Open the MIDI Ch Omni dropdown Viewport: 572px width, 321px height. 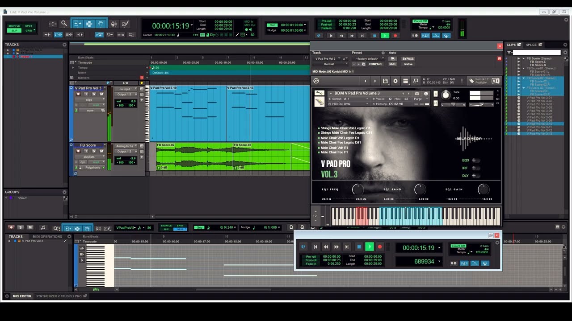point(348,104)
